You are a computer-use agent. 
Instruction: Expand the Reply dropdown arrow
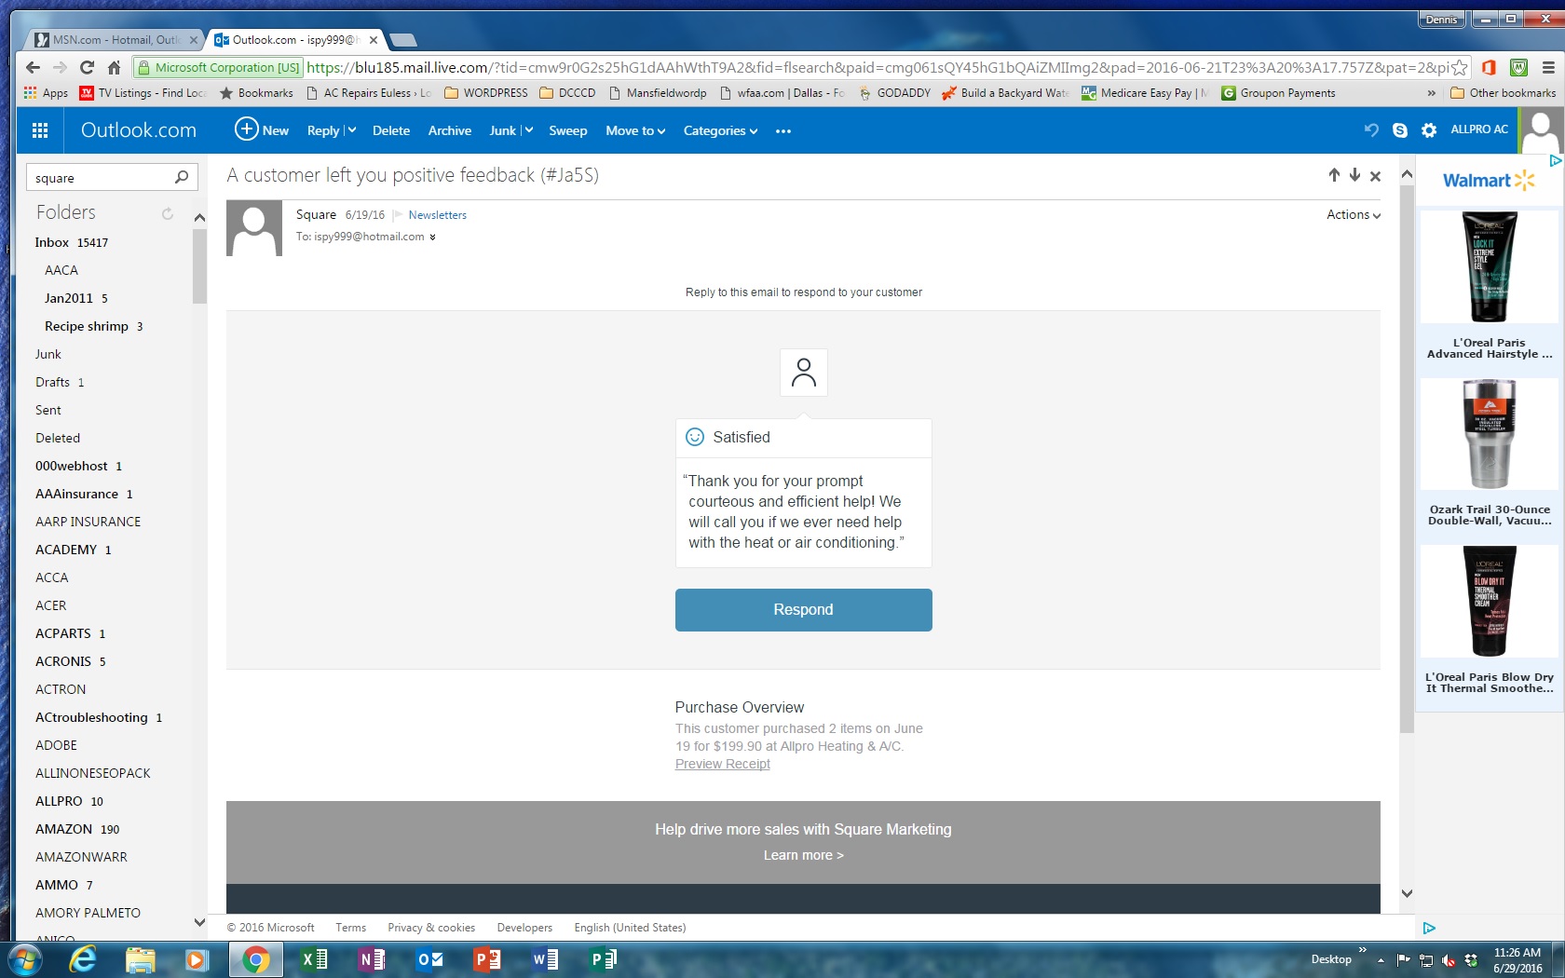coord(352,130)
